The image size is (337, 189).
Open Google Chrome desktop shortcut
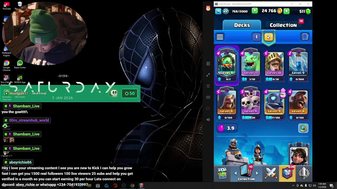(7, 65)
